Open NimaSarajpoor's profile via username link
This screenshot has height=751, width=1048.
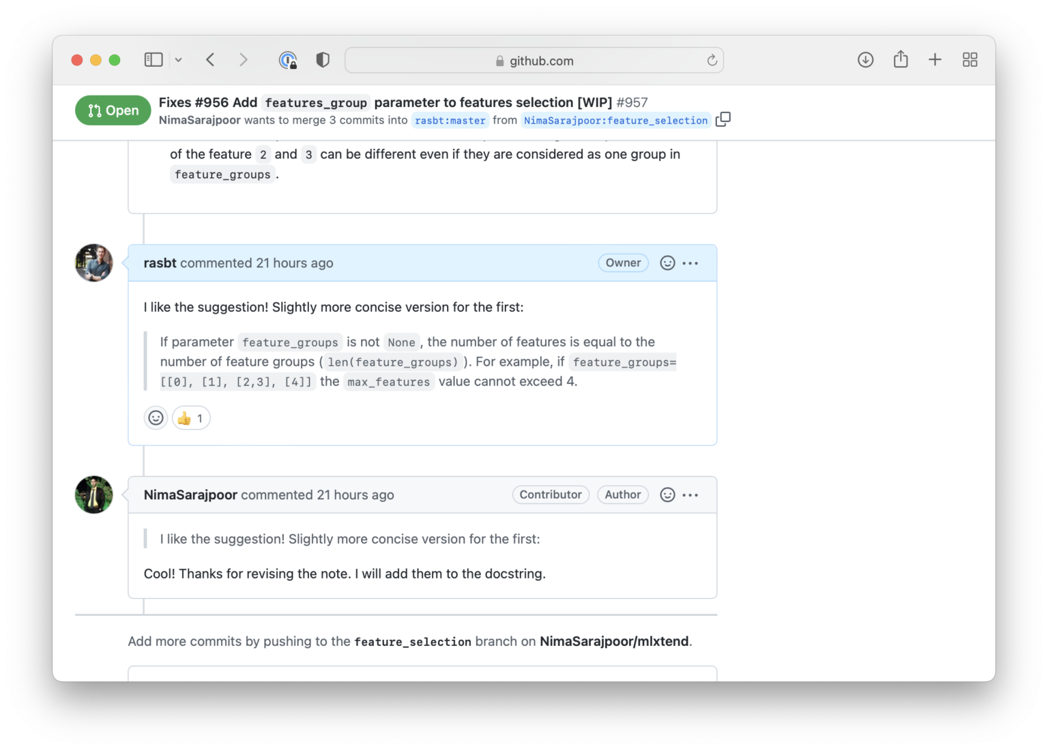pos(190,495)
